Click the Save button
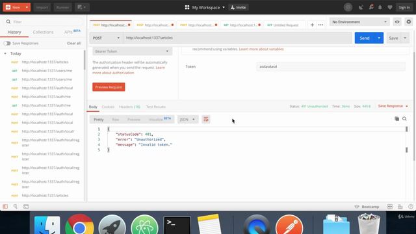Screen dimensions: 416x234 pyautogui.click(x=393, y=38)
